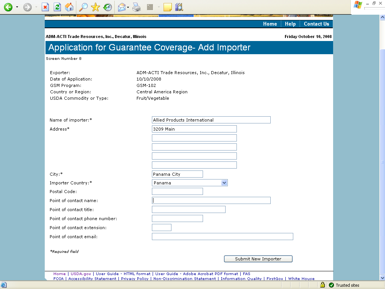Click the fourth Address line field

[x=194, y=156]
